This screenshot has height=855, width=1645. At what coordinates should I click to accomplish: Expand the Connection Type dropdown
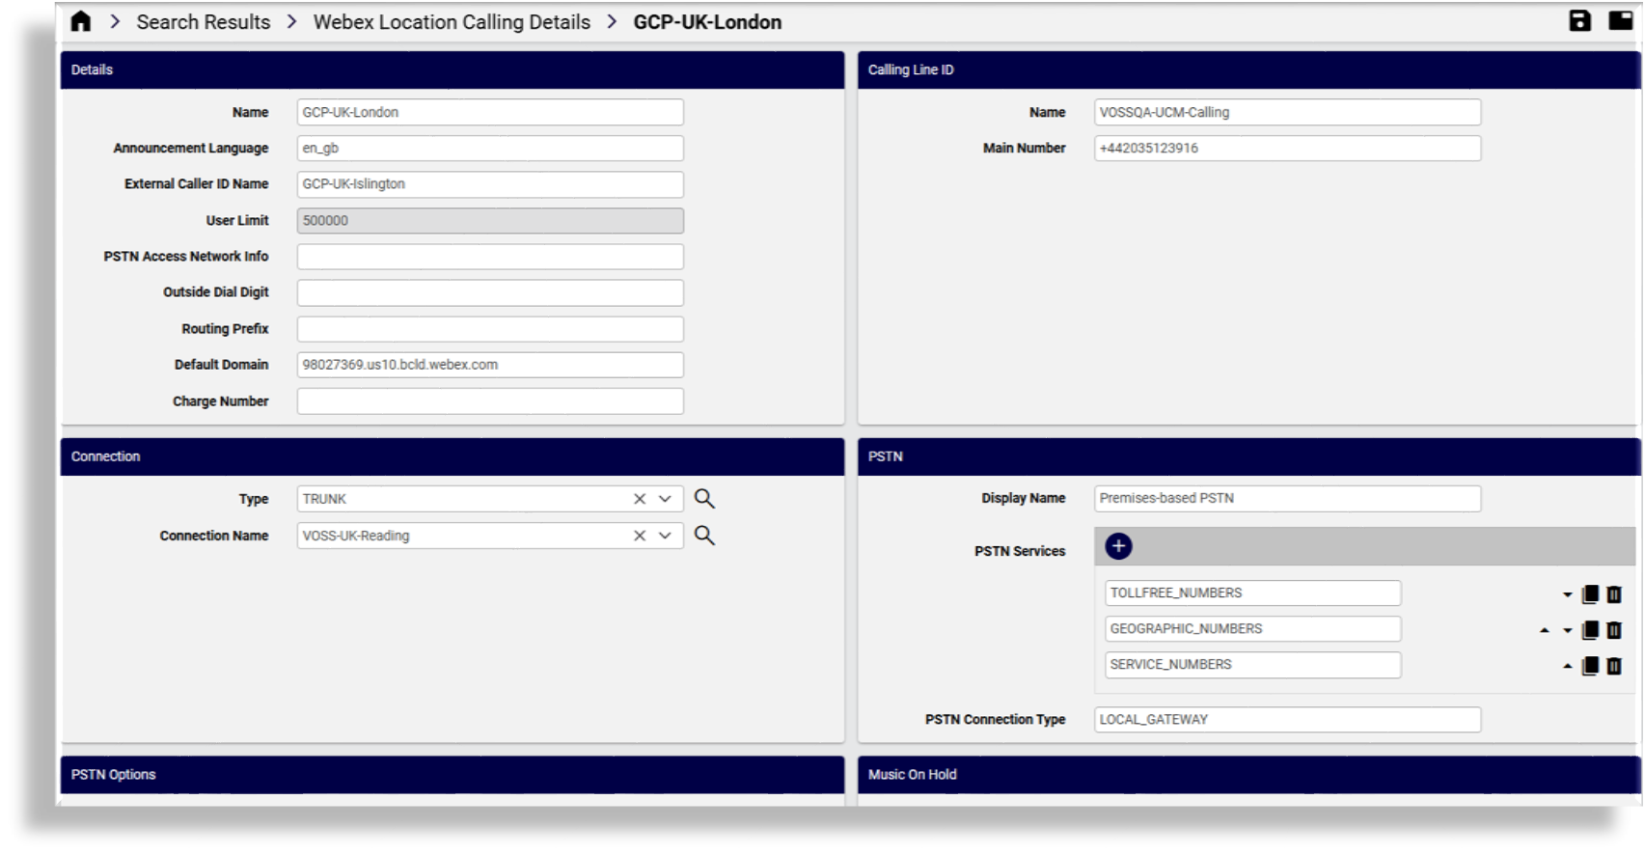coord(665,499)
